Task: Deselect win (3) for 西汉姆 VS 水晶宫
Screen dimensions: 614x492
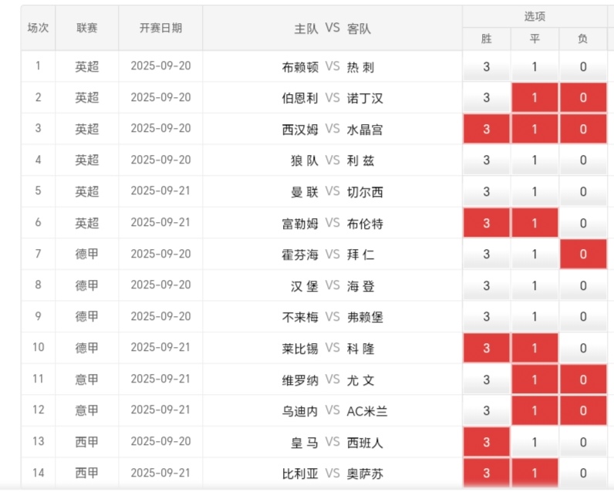Action: tap(487, 129)
